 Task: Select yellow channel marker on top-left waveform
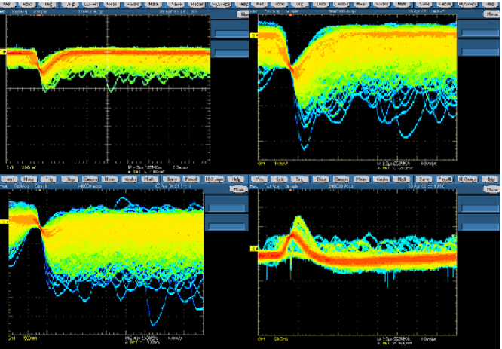[3, 51]
